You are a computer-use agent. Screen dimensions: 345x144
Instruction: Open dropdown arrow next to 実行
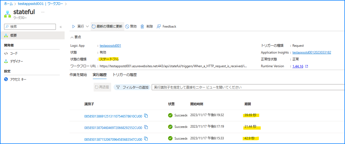[x=87, y=27]
